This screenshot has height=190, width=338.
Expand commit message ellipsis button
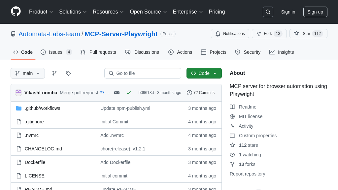click(117, 93)
